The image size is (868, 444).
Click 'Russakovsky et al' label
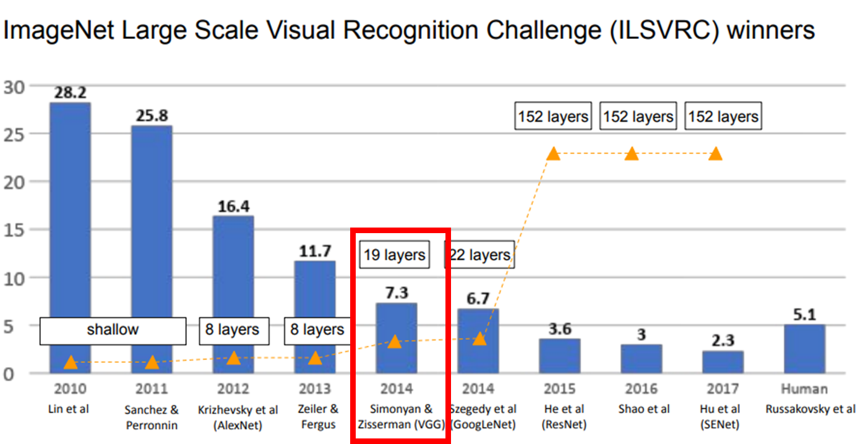810,409
